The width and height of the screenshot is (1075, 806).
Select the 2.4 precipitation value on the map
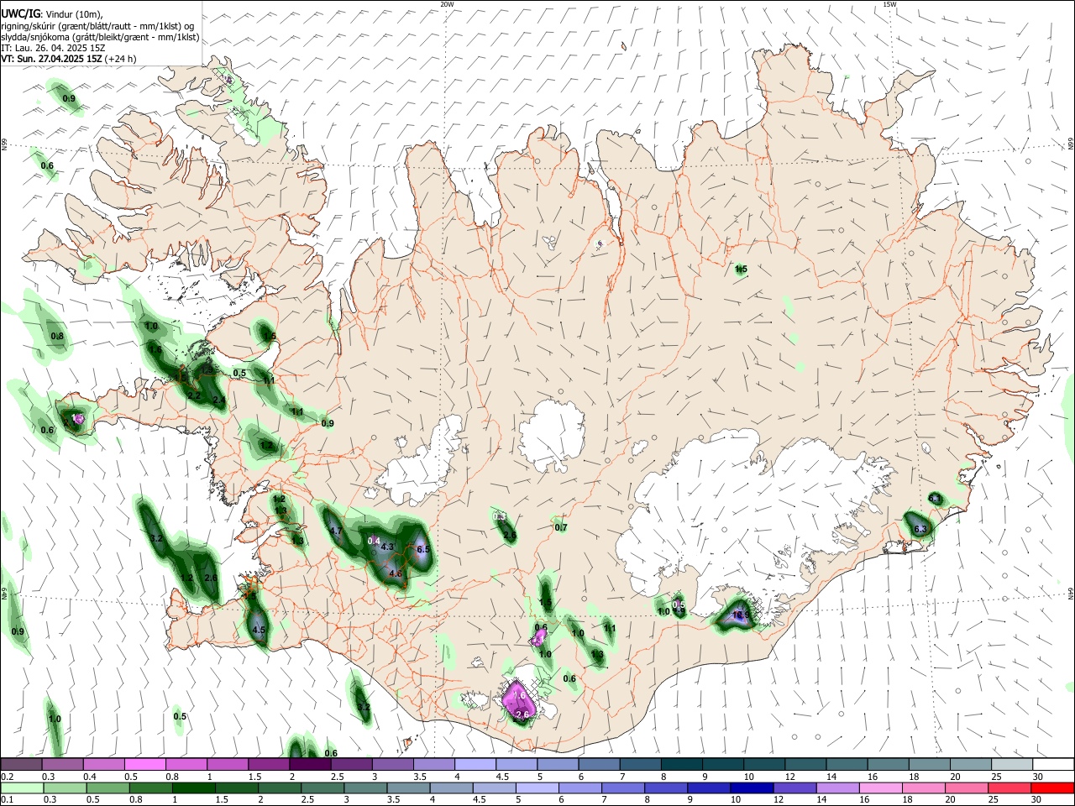tap(218, 400)
